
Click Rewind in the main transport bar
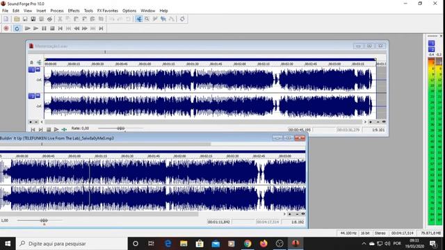coord(76,28)
